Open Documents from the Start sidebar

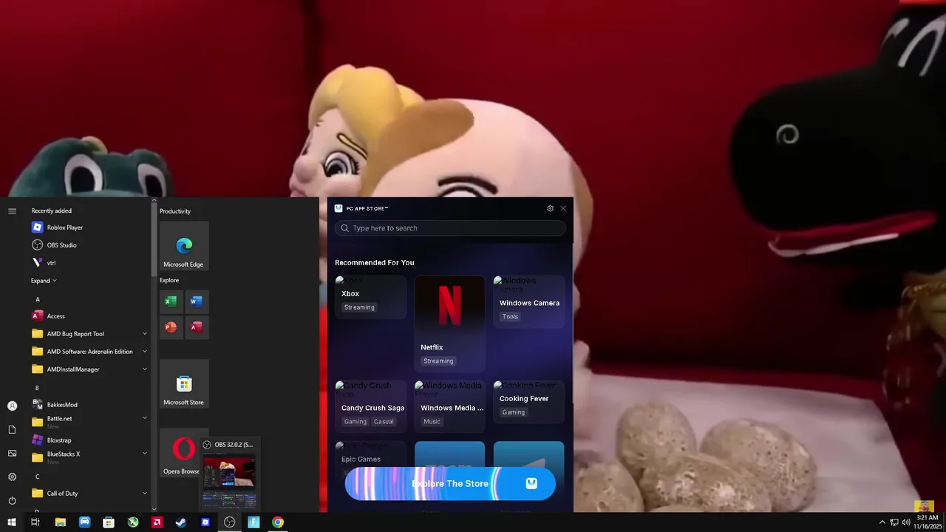(12, 429)
